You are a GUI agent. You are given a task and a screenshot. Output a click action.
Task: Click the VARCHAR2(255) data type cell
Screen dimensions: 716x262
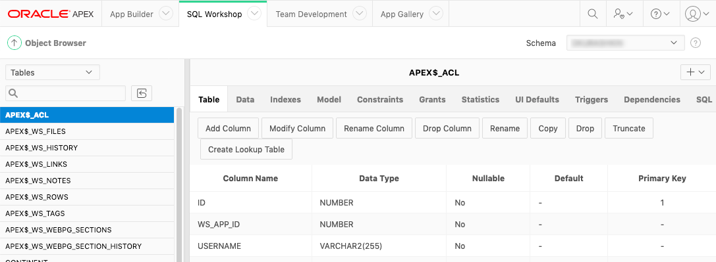tap(379, 246)
